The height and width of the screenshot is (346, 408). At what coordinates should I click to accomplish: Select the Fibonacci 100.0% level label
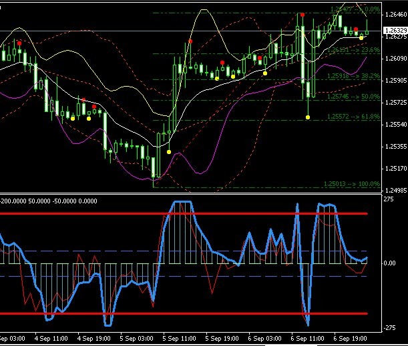(352, 184)
